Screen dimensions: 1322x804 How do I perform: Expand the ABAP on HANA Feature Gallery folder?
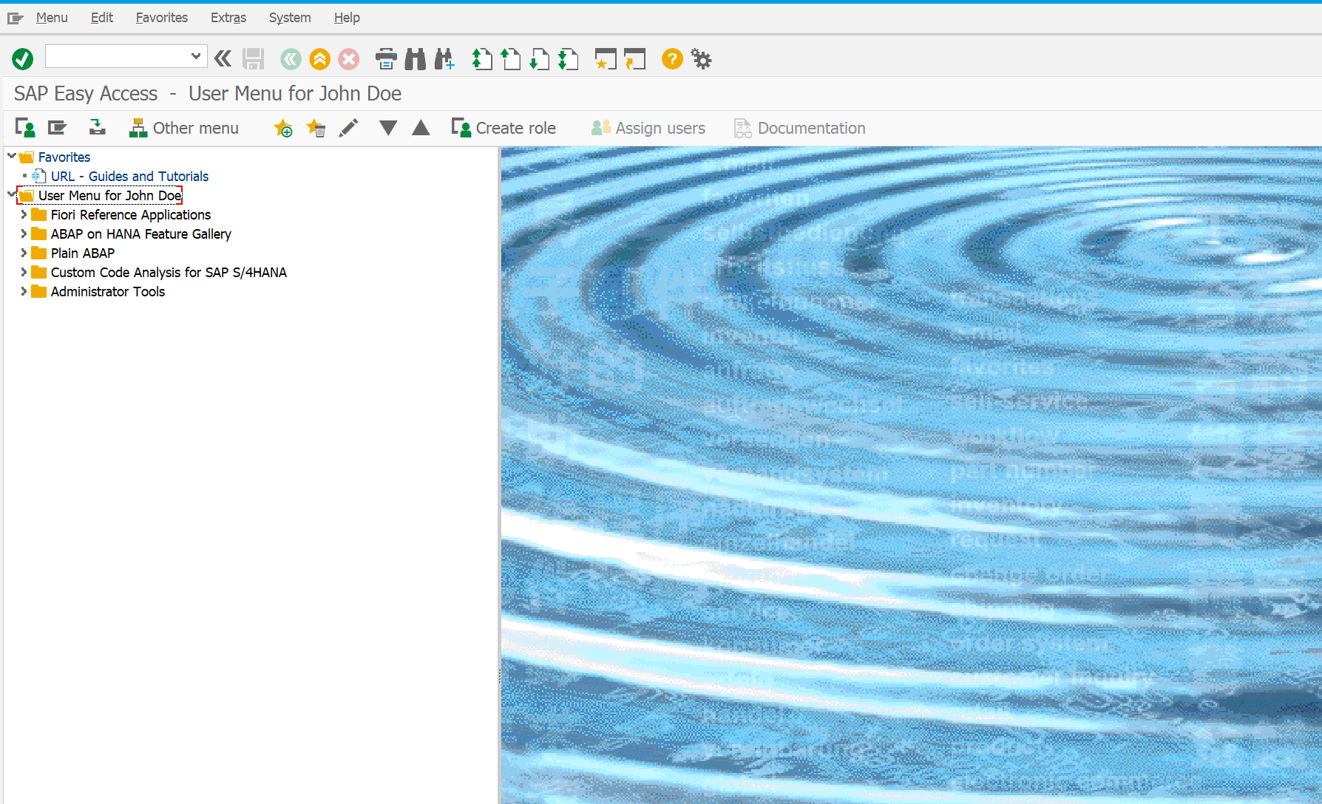tap(24, 234)
